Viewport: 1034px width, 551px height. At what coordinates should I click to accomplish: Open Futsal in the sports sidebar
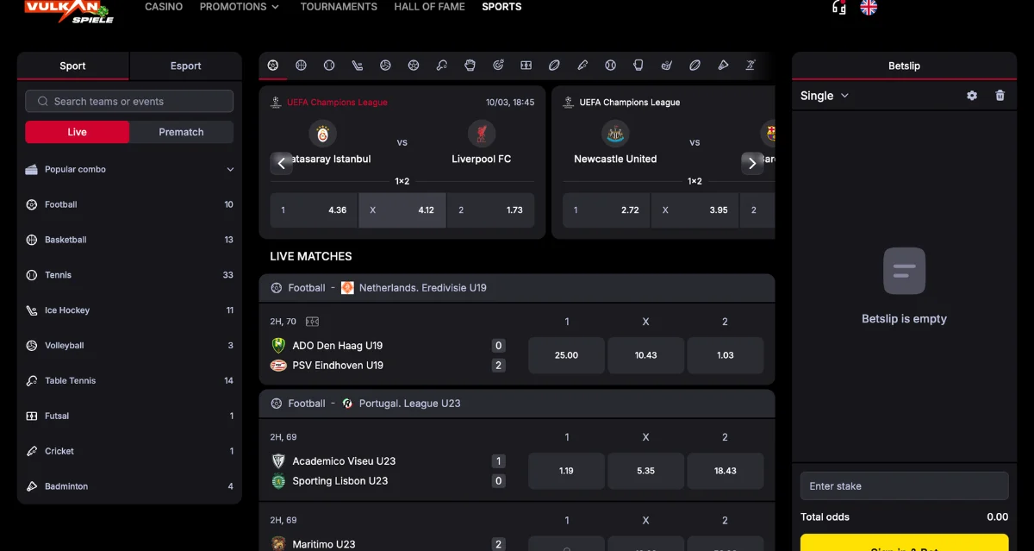[129, 416]
